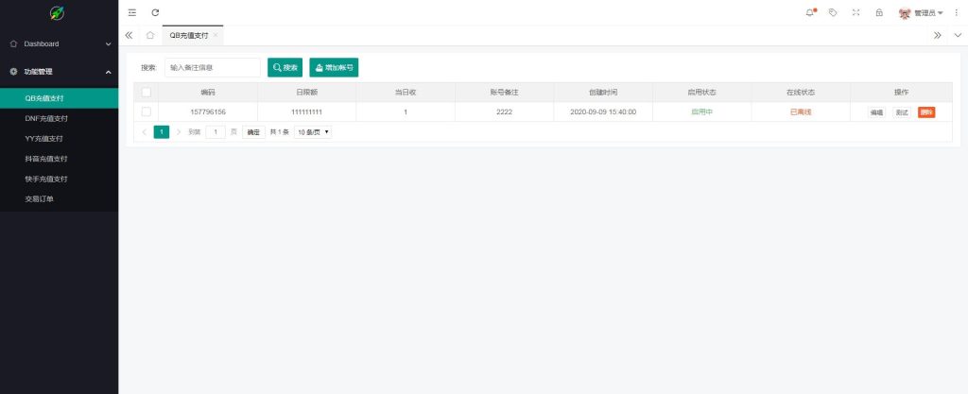Open the vertical three-dot more menu
This screenshot has height=394, width=968.
point(956,12)
